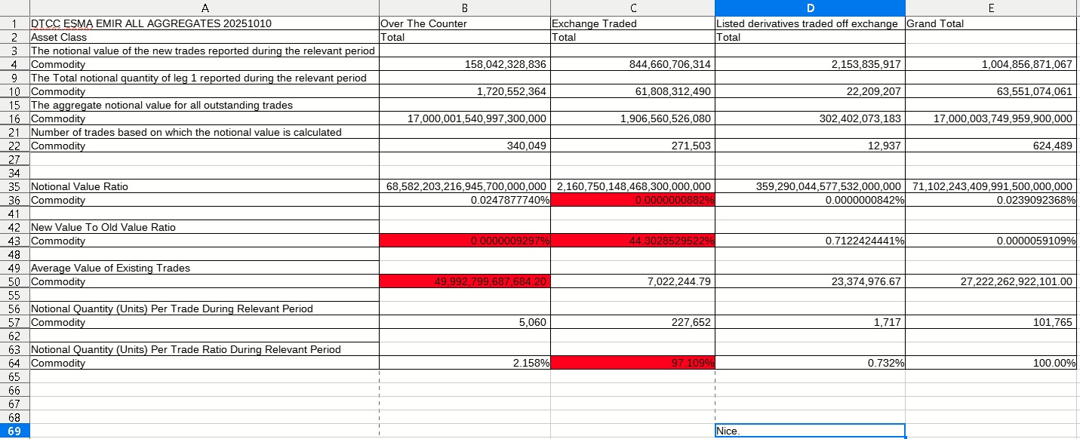
Task: Select row 43 header
Action: [x=14, y=241]
